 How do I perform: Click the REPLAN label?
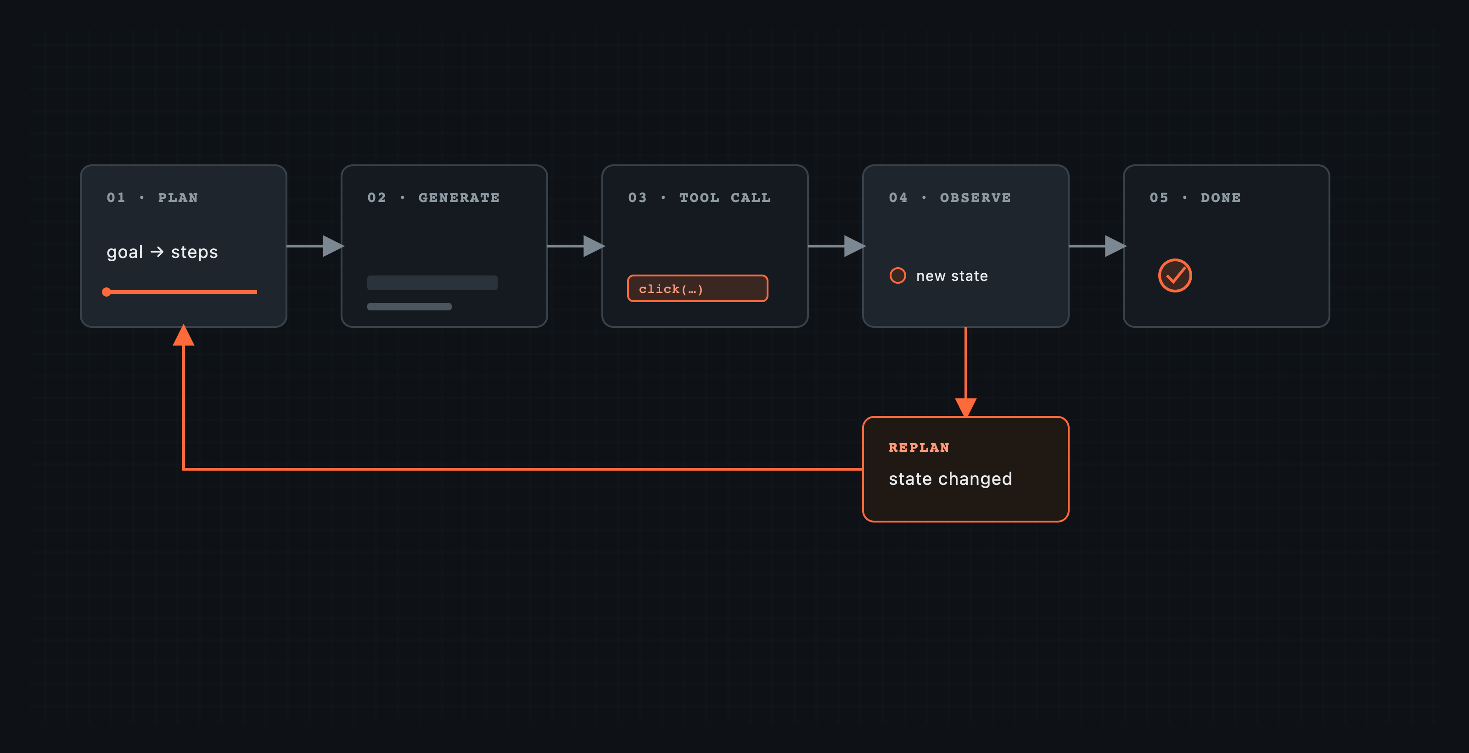(919, 448)
